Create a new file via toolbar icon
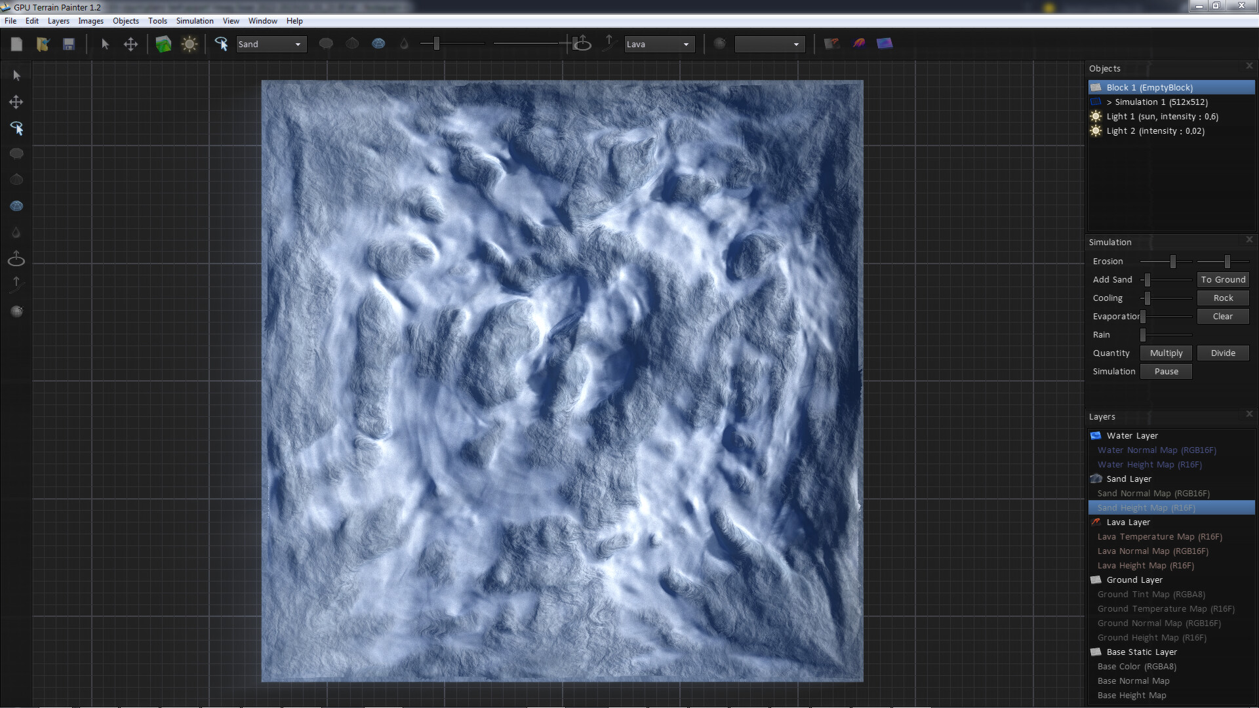 16,44
